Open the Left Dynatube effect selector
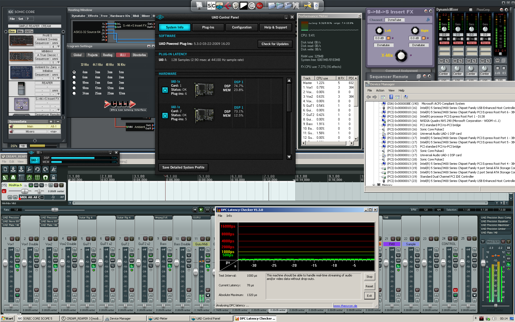515x322 pixels. (x=383, y=45)
